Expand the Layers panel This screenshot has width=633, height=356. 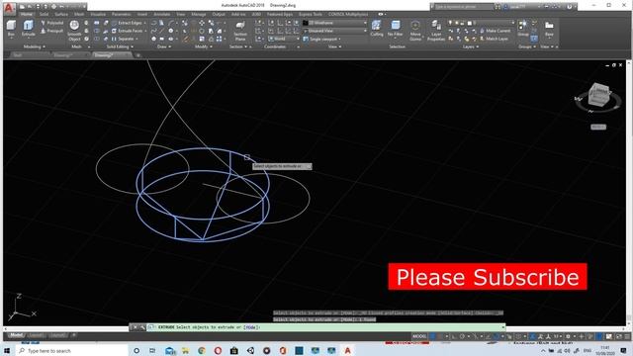tap(471, 46)
